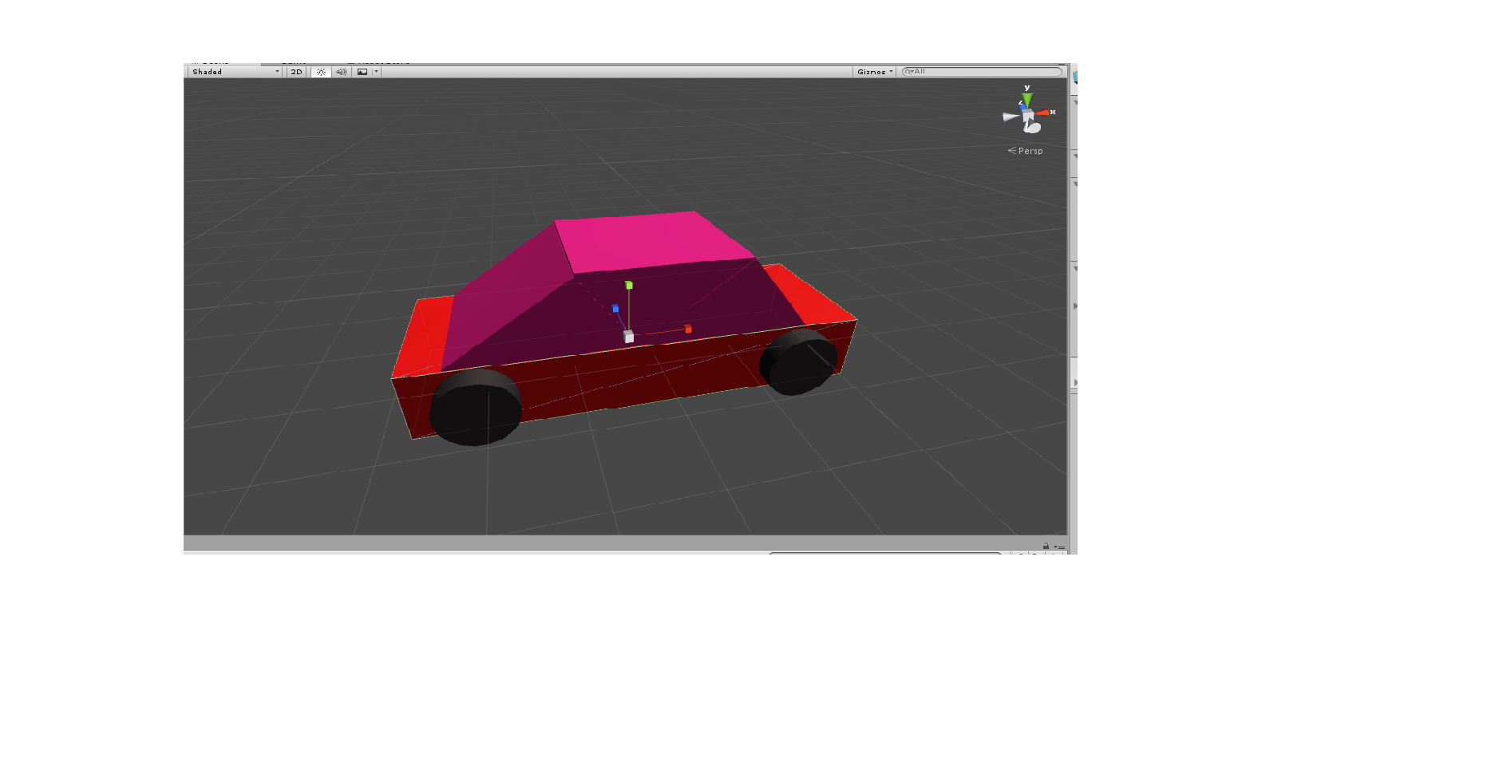Open the effects dropdown arrow beside the image icon
Screen dimensions: 1503x774
[x=377, y=72]
